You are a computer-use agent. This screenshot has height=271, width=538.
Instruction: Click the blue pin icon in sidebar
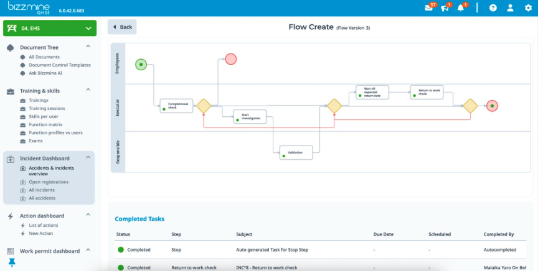click(x=11, y=262)
